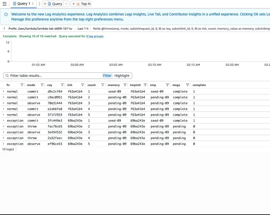This screenshot has height=215, width=270.
Task: Select Highlight mode in table search
Action: 122,76
